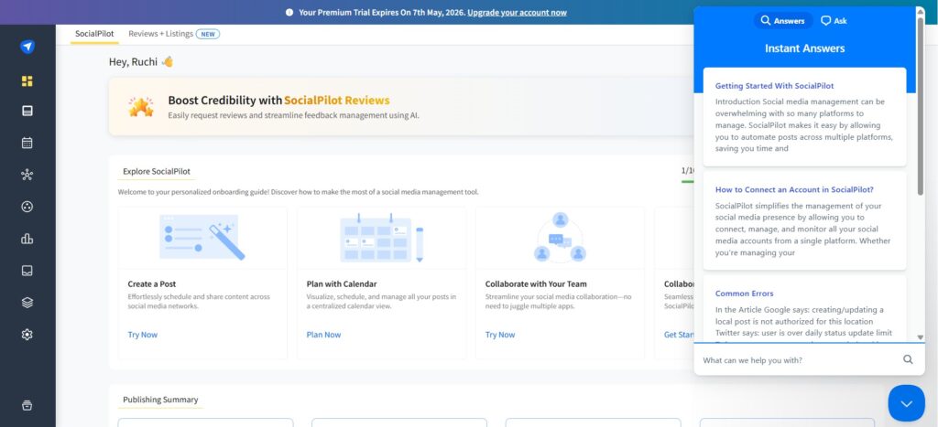Click Try Now under Collaborate with Your Team
Viewport: 938px width, 427px height.
500,335
